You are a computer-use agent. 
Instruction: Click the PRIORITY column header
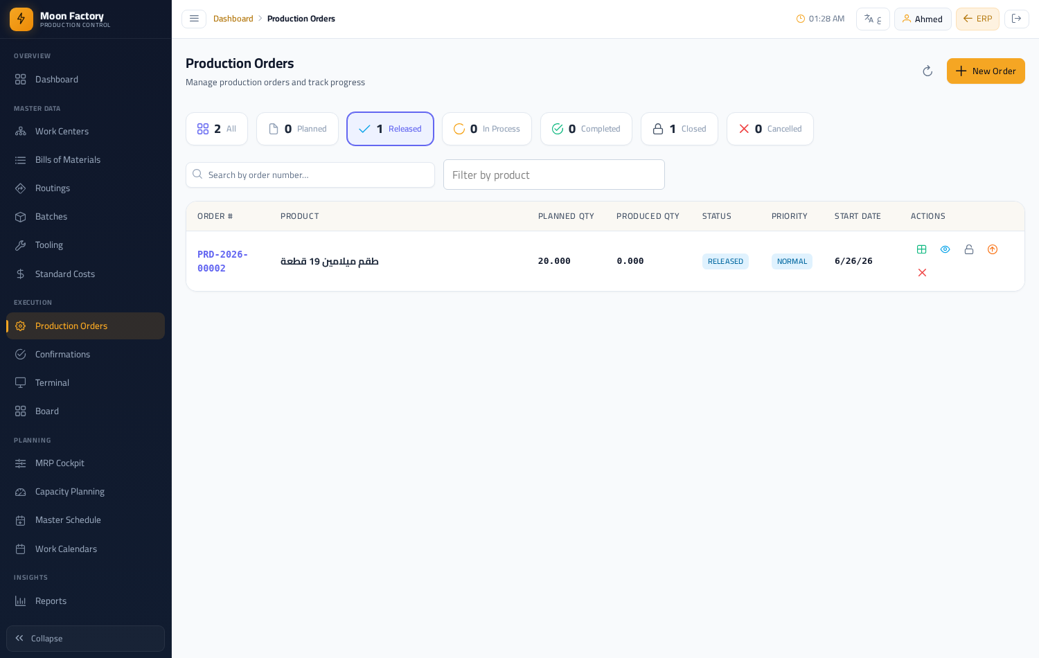[790, 216]
